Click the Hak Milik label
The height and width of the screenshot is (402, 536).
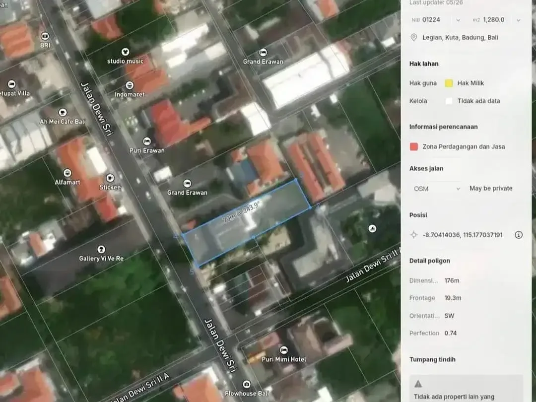[470, 83]
